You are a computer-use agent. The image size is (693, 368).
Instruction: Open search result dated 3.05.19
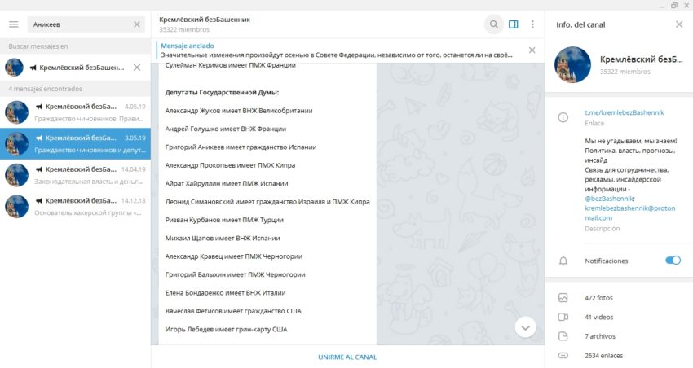pos(75,144)
